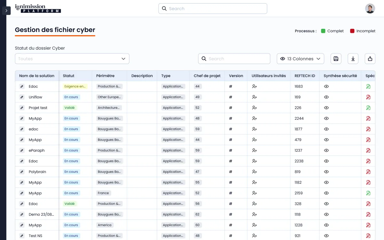Click the REFTECH ID column header

tap(305, 76)
